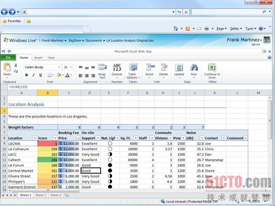Open the Sq. Ft. column filter dropdown

[135, 138]
